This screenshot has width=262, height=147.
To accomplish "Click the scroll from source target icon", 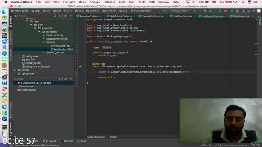I will tap(55, 16).
